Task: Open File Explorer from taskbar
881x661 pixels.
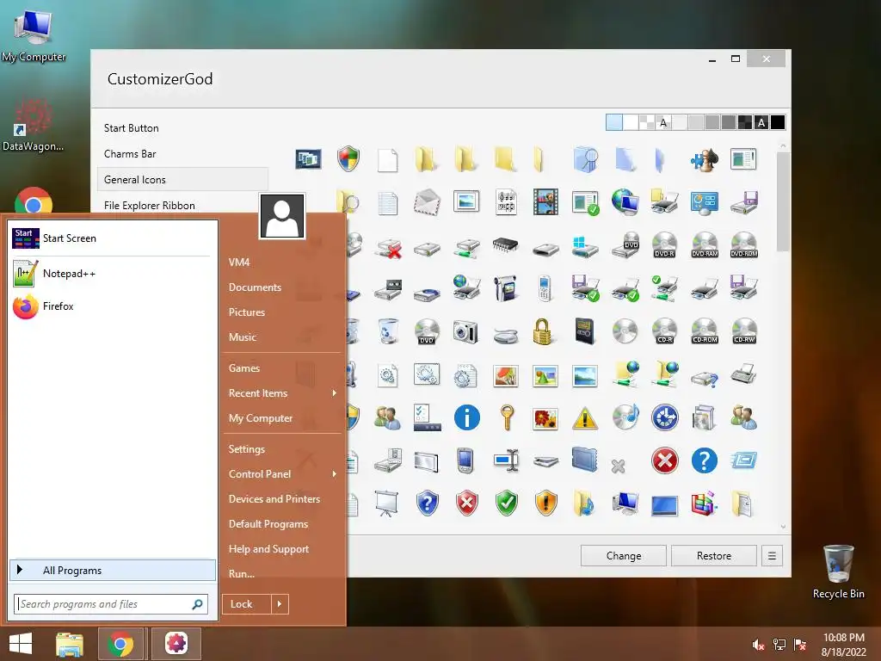Action: click(x=70, y=645)
